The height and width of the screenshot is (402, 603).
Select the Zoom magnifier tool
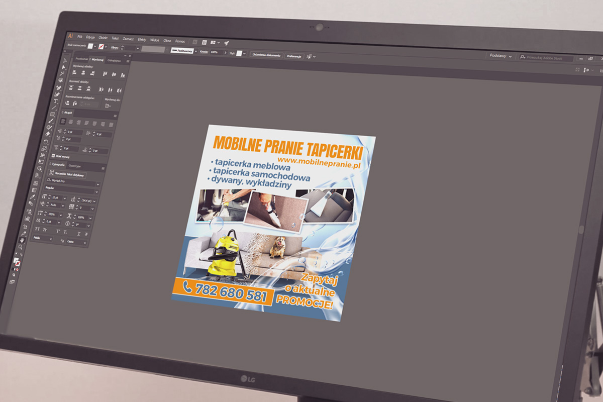point(21,247)
